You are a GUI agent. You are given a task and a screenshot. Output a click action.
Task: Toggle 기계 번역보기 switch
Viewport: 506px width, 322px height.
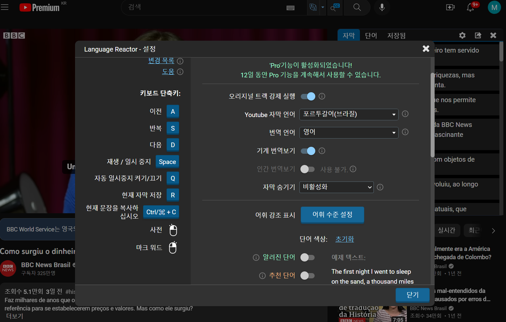coord(308,151)
